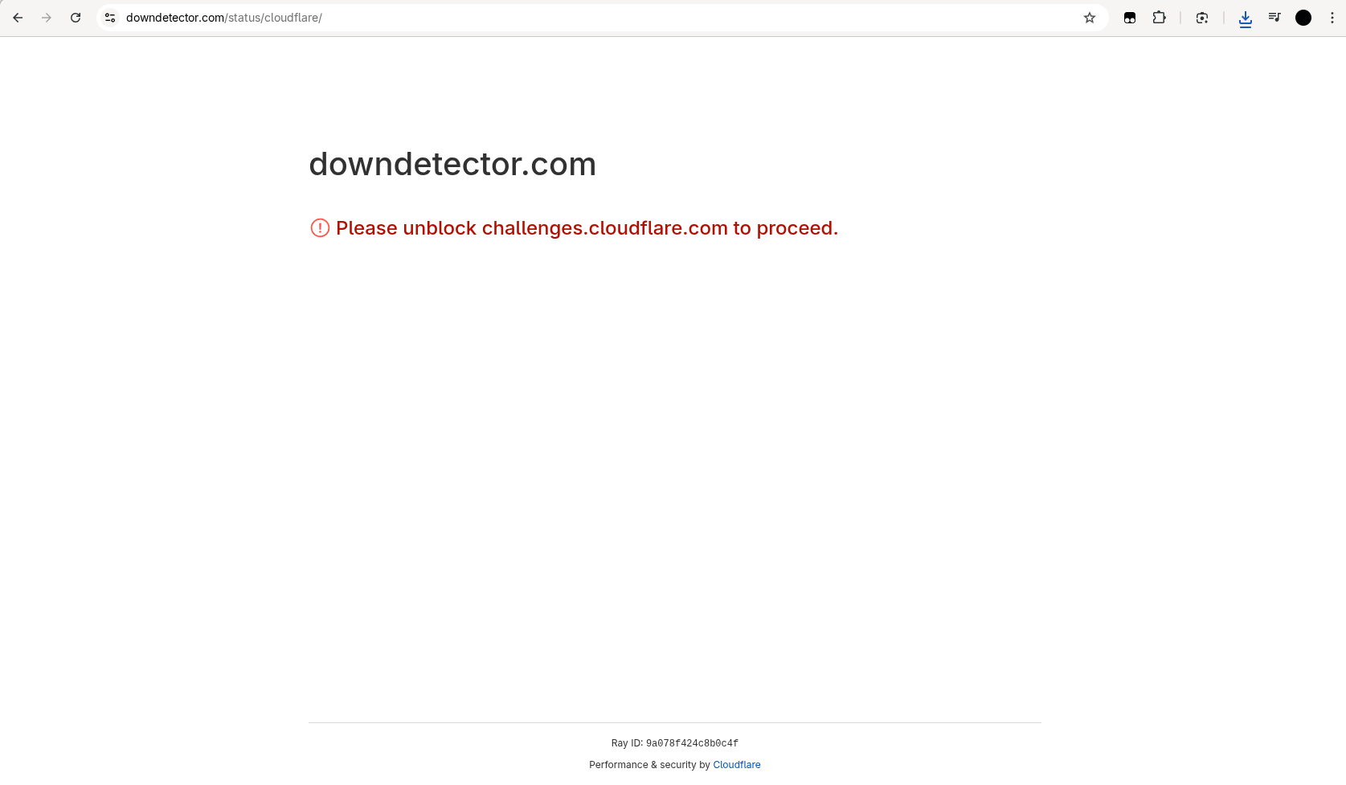Follow the Cloudflare link in footer
The width and height of the screenshot is (1346, 785).
tap(737, 765)
